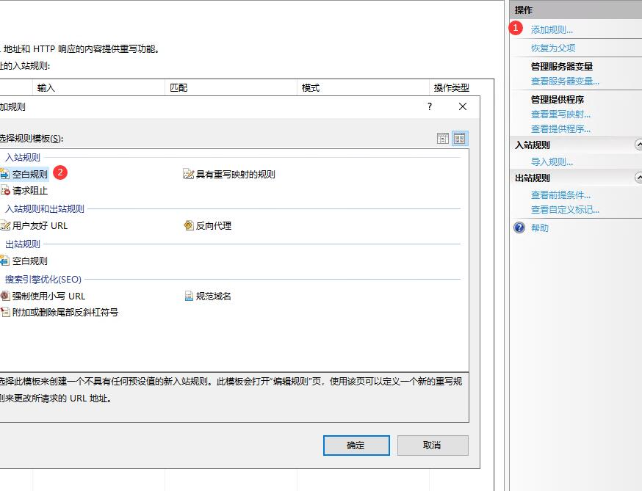Open 查看自定义标记 link
642x491 pixels.
[565, 210]
